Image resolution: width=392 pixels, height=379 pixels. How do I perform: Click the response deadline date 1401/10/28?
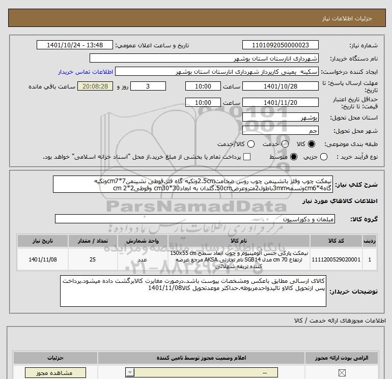pyautogui.click(x=280, y=86)
